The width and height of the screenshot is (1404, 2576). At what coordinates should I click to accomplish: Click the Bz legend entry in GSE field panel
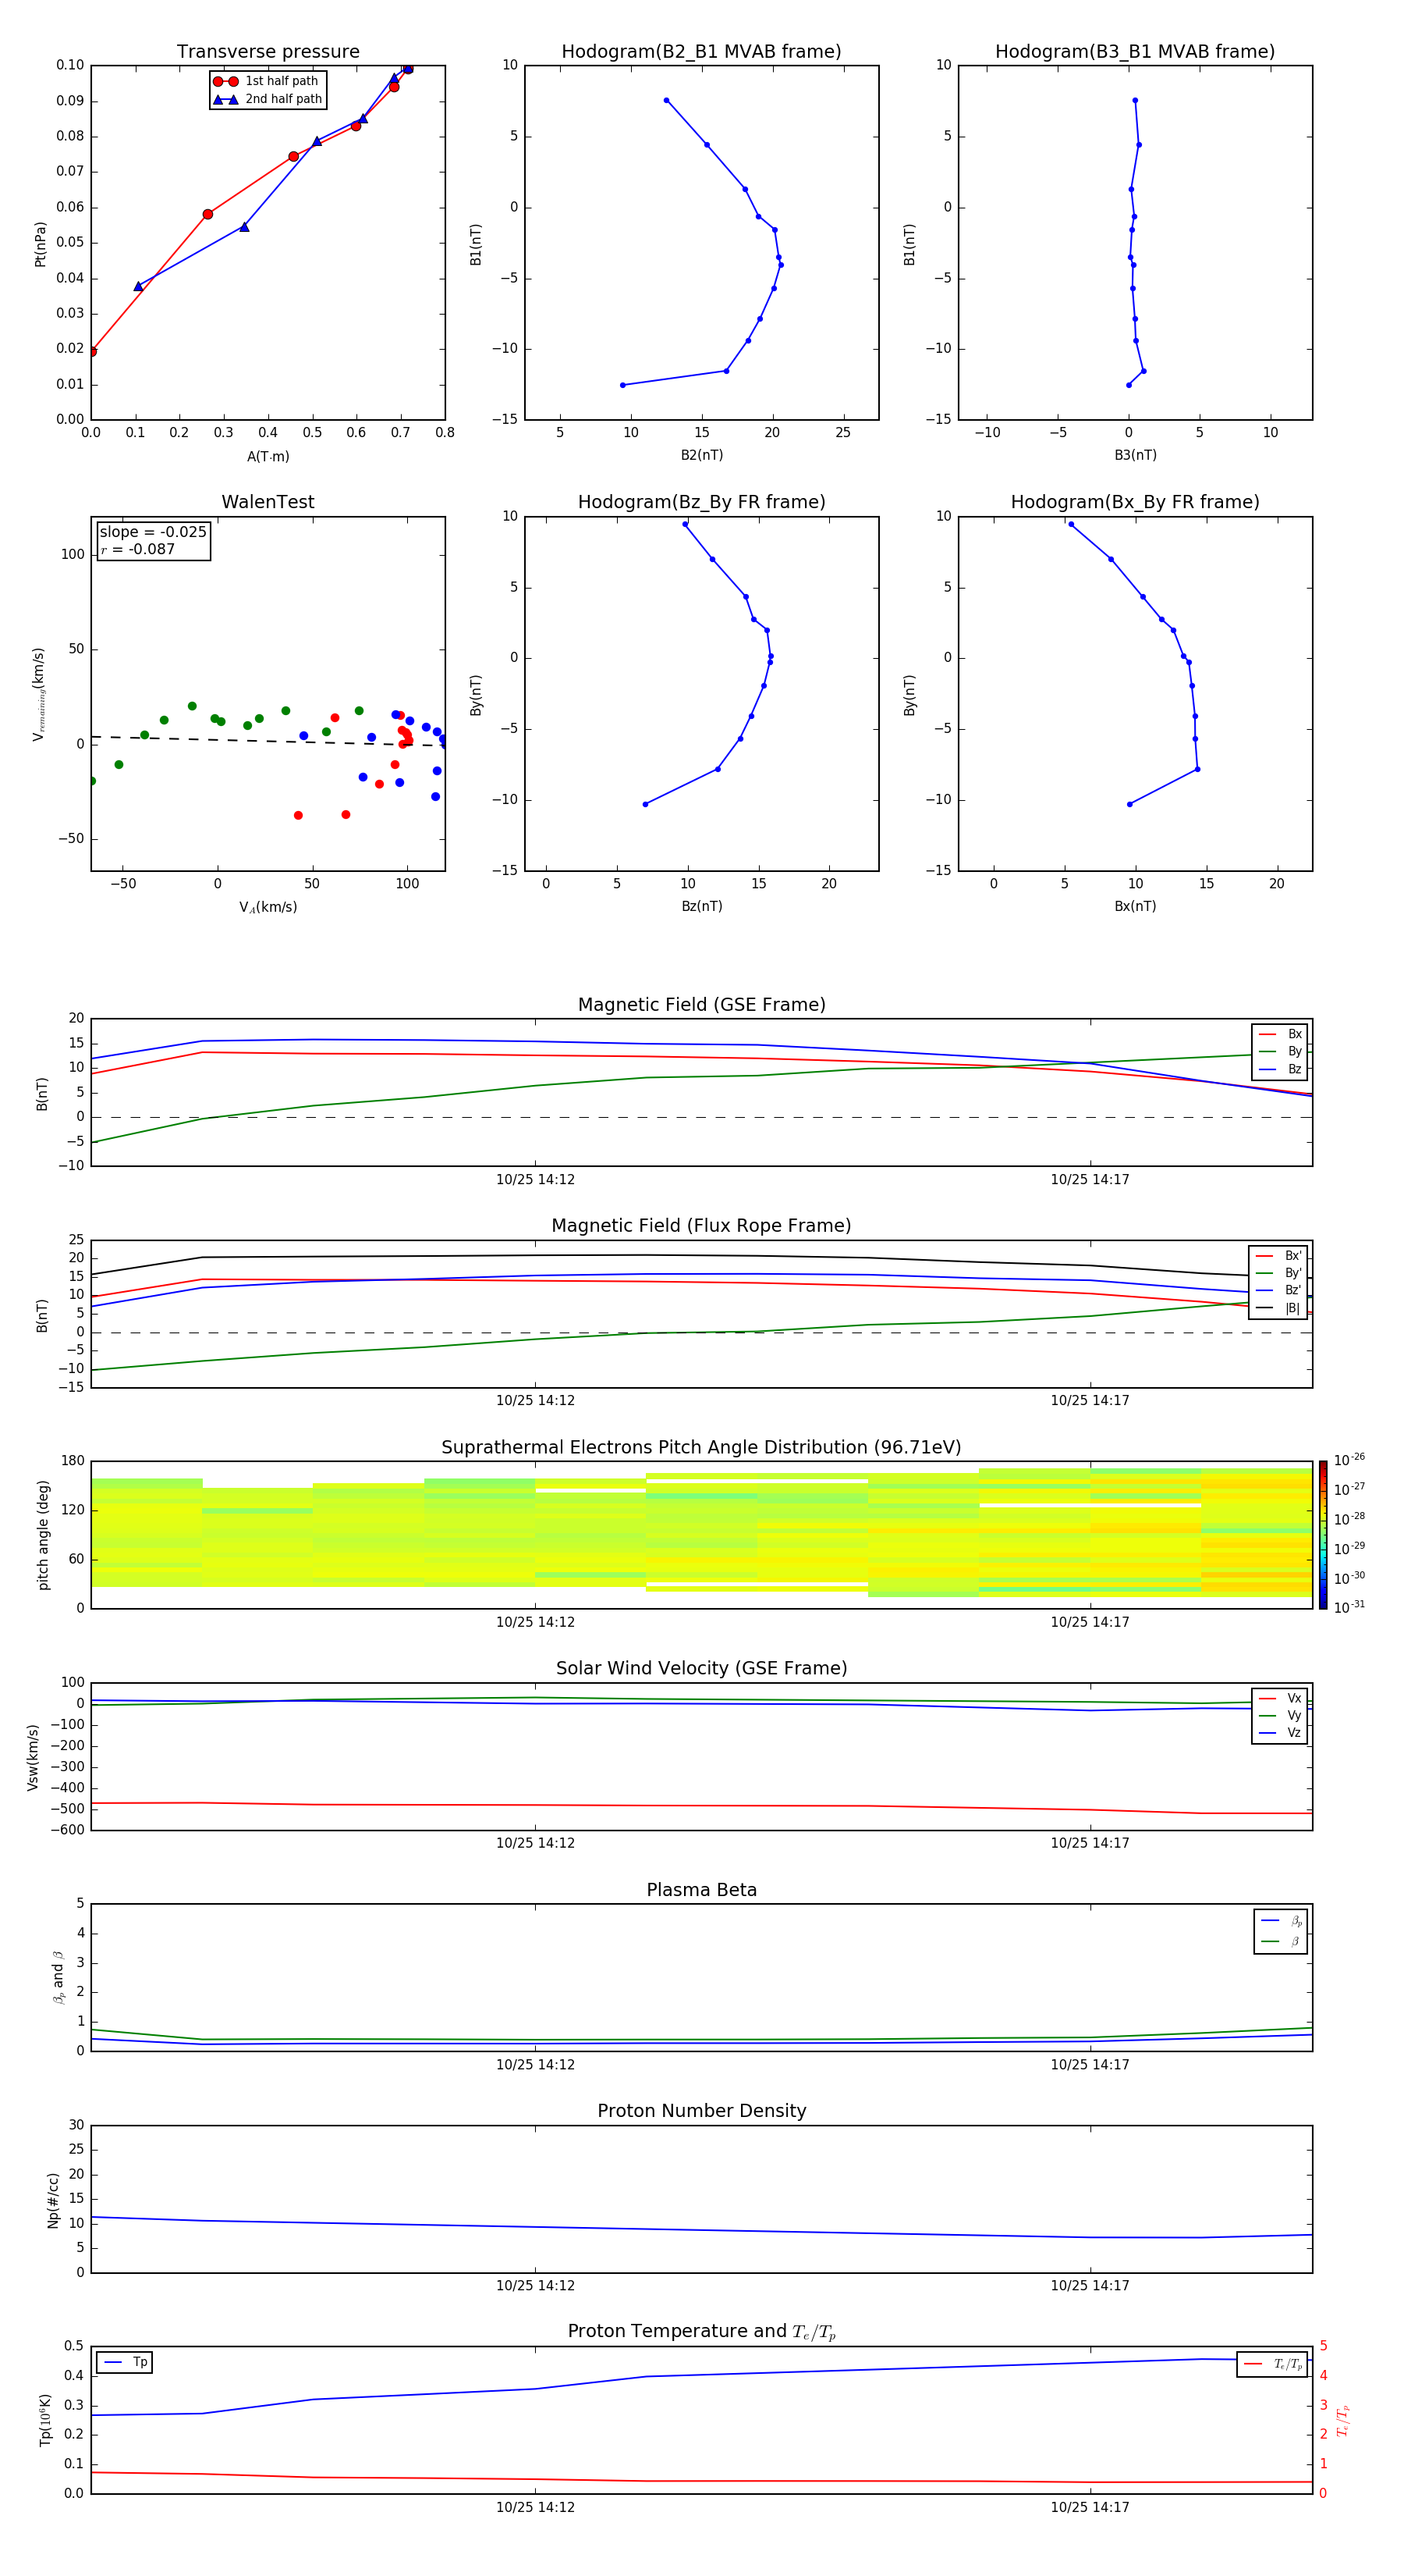[x=1280, y=1069]
